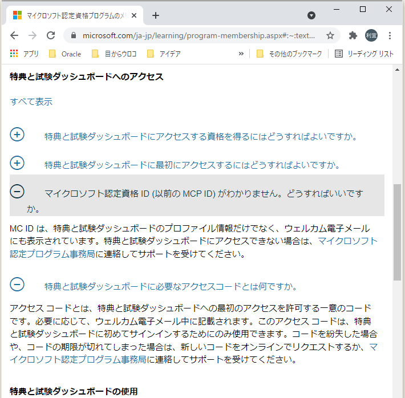Click heading 特典と試験ダッシュボードの使用
The height and width of the screenshot is (398, 405).
74,391
